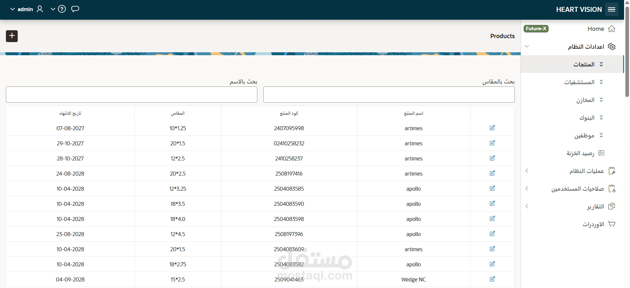Viewport: 630px width, 288px height.
Task: Edit artimes product with code 2508197416
Action: coord(492,173)
